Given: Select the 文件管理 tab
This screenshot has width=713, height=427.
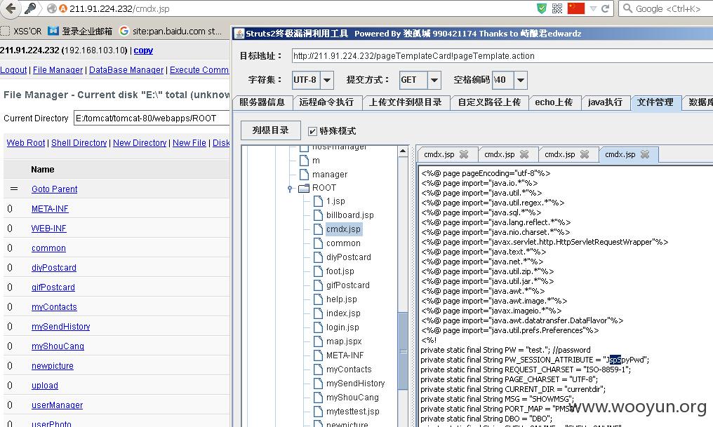Looking at the screenshot, I should click(655, 102).
